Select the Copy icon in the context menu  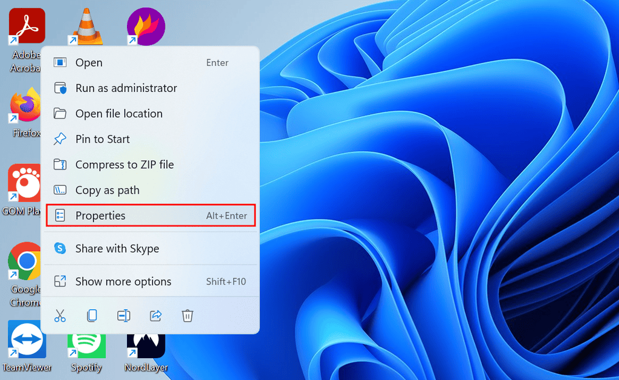(x=91, y=315)
